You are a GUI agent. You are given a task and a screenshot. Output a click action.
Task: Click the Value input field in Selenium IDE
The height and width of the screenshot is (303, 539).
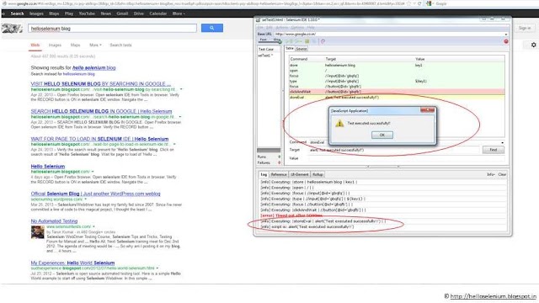(x=406, y=158)
